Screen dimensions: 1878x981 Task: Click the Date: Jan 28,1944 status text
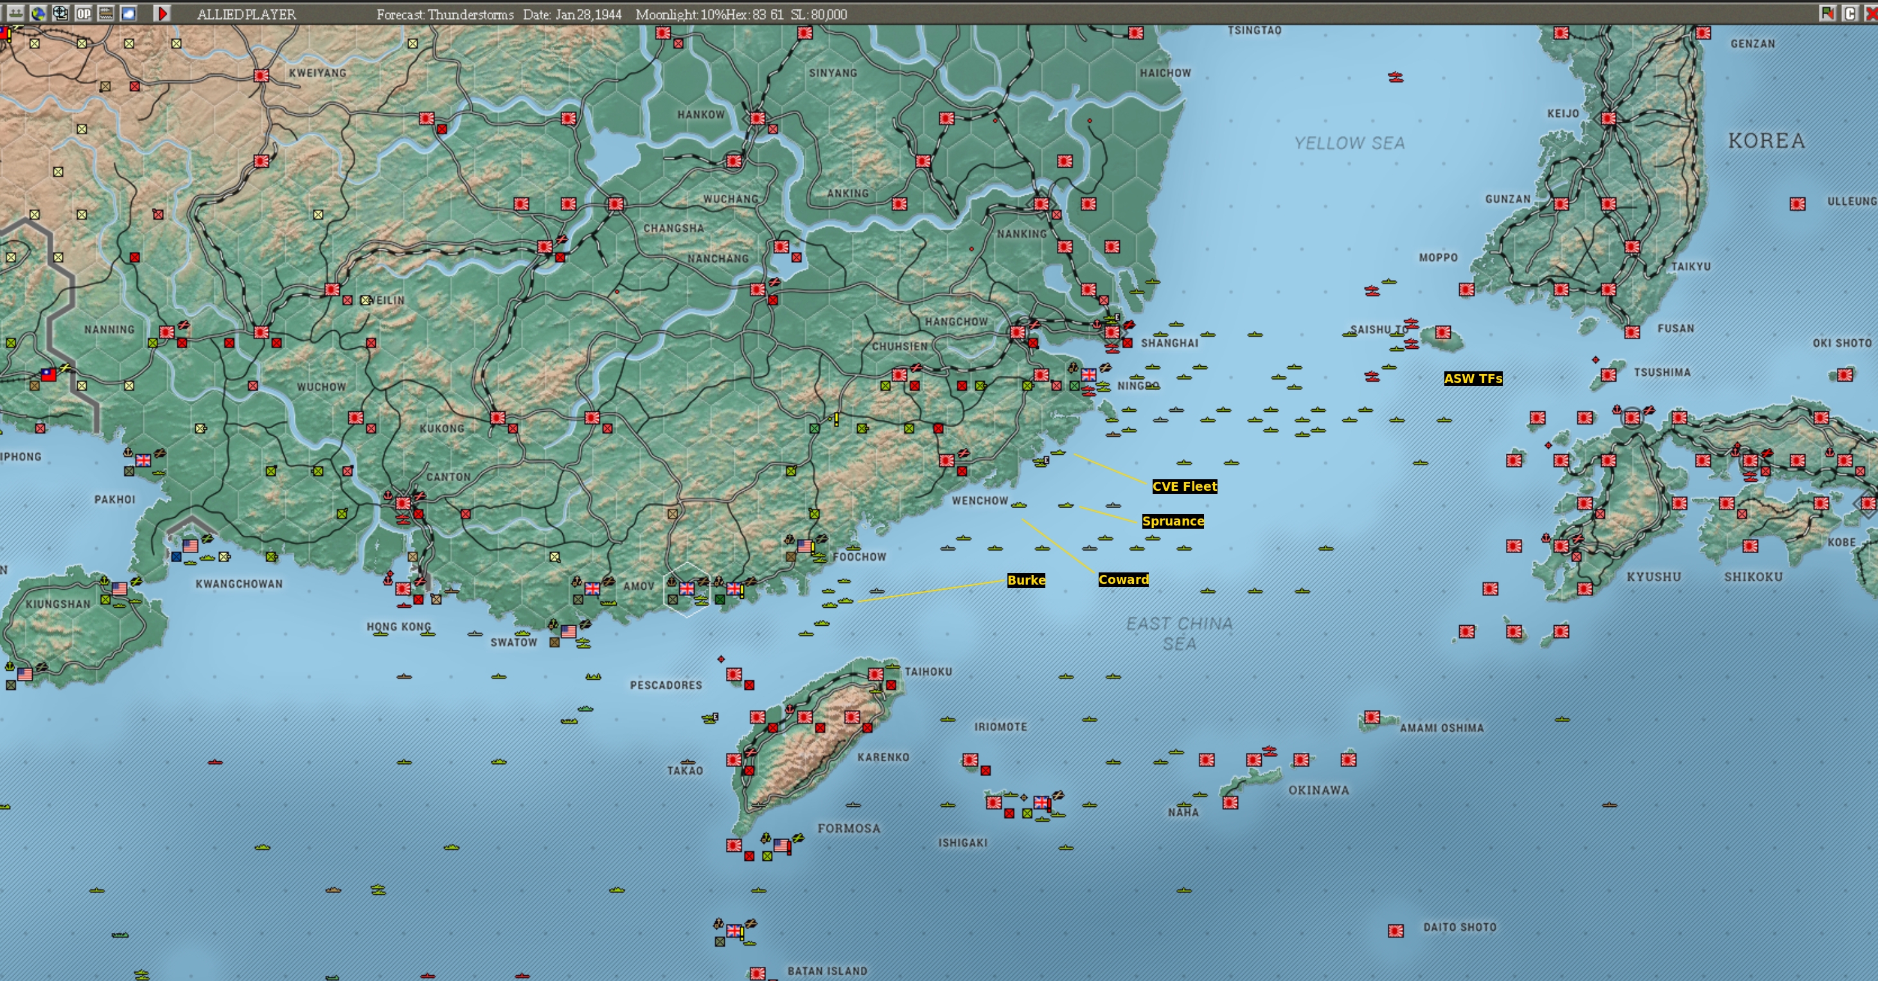point(572,14)
